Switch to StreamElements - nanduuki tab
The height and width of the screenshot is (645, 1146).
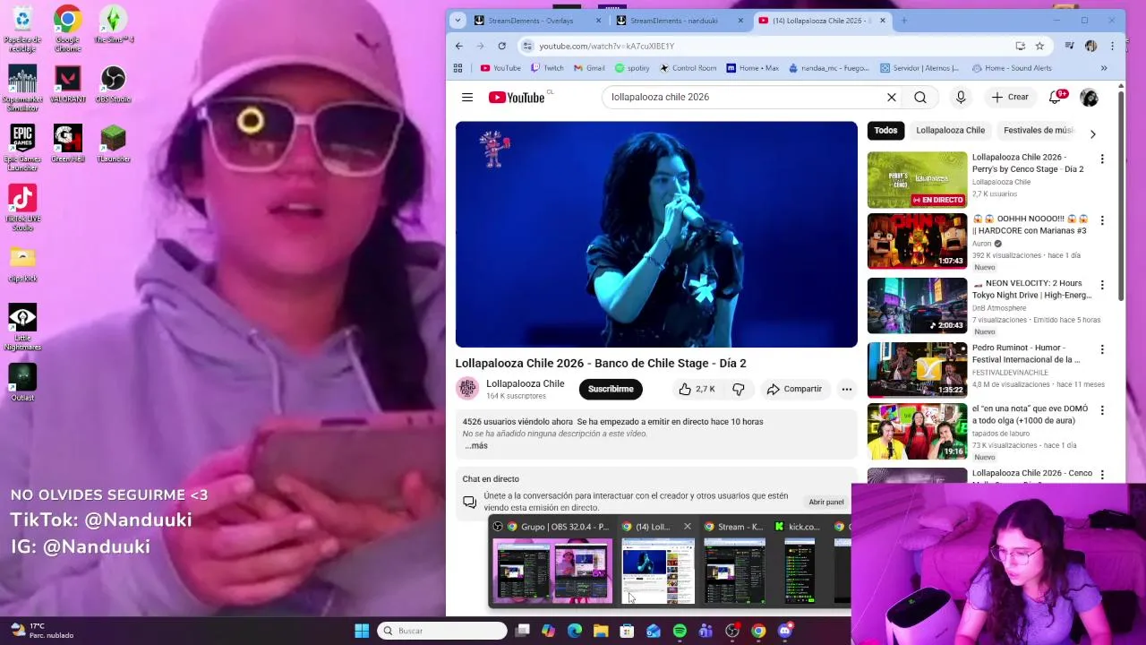click(673, 20)
